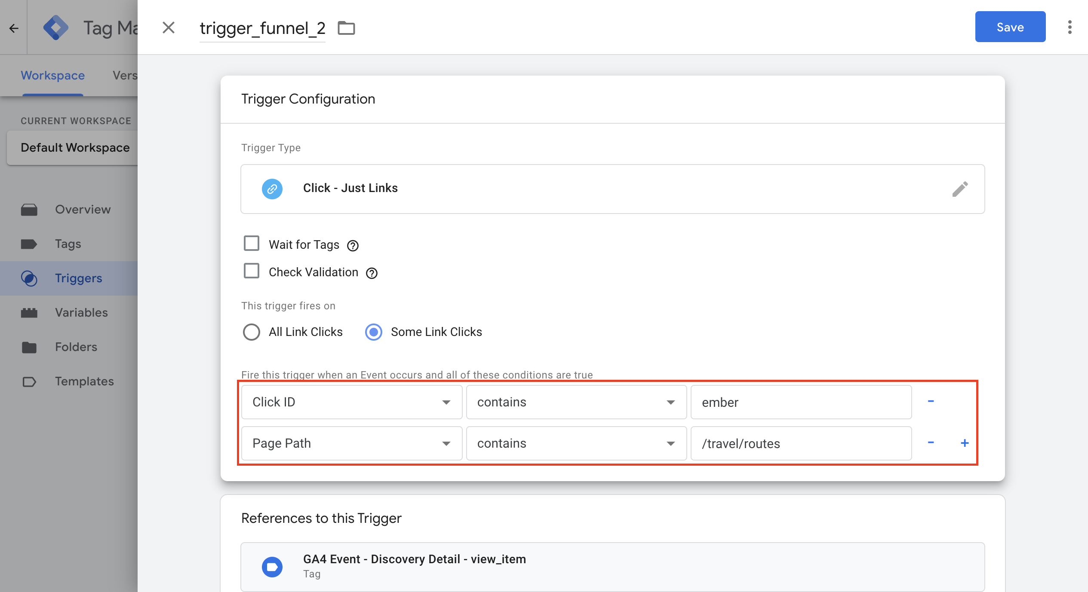The width and height of the screenshot is (1088, 592).
Task: Click the Variables brick icon
Action: pyautogui.click(x=29, y=313)
